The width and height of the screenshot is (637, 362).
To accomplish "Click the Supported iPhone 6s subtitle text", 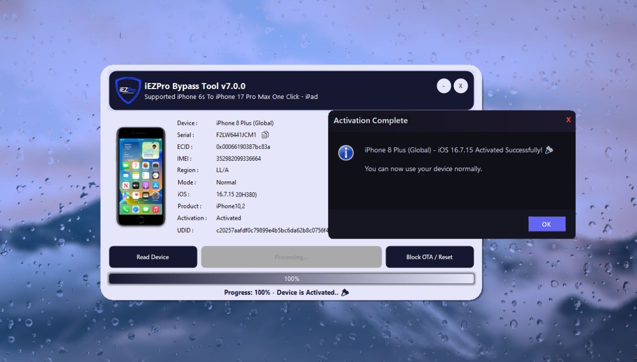I will point(231,96).
